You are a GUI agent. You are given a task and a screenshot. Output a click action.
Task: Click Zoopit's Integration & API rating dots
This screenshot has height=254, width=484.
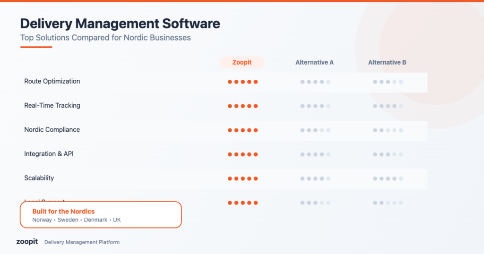click(x=242, y=154)
